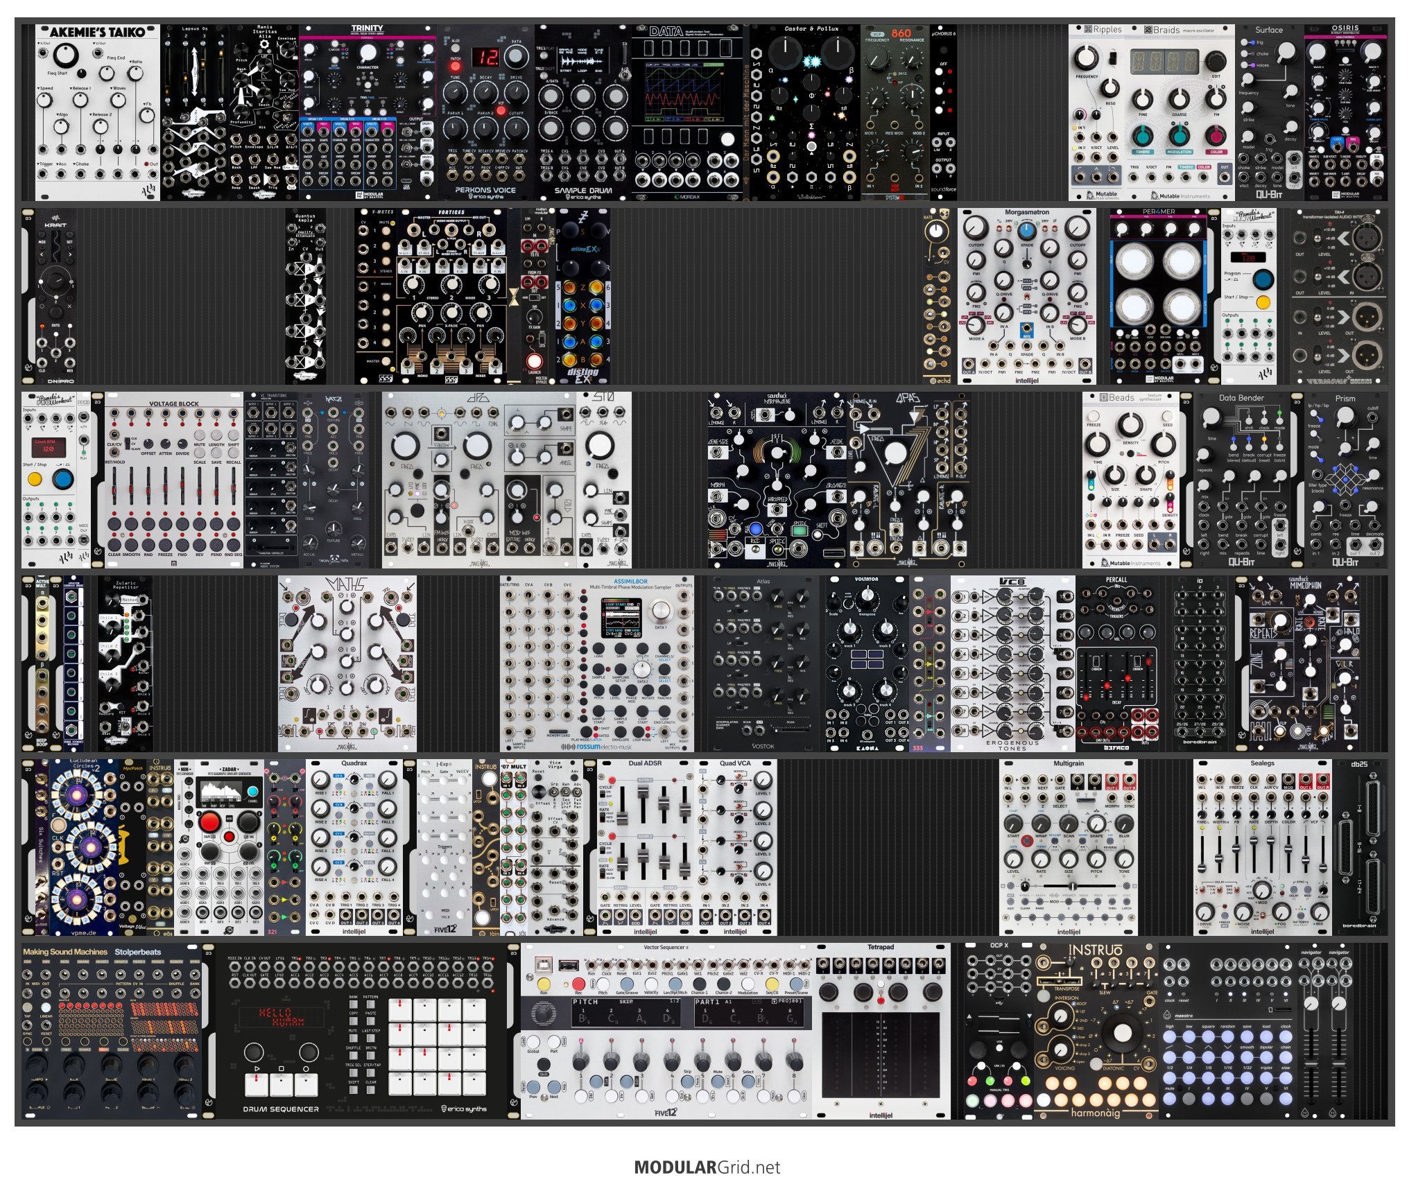This screenshot has width=1416, height=1182.
Task: Open the db25 boredbrain module
Action: pos(1360,847)
